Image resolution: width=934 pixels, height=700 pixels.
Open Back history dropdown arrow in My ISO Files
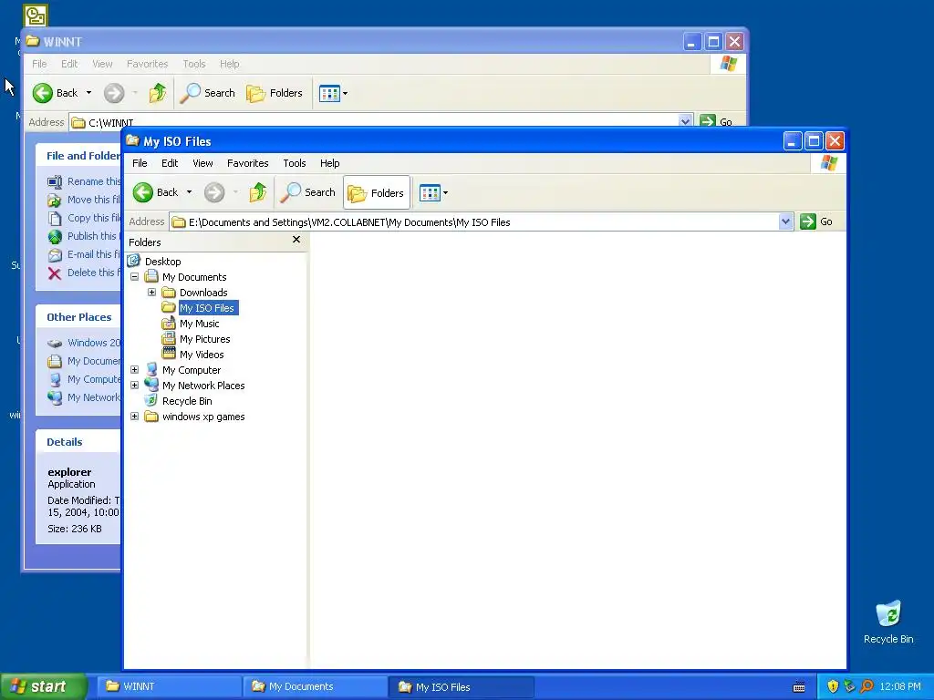[x=189, y=192]
